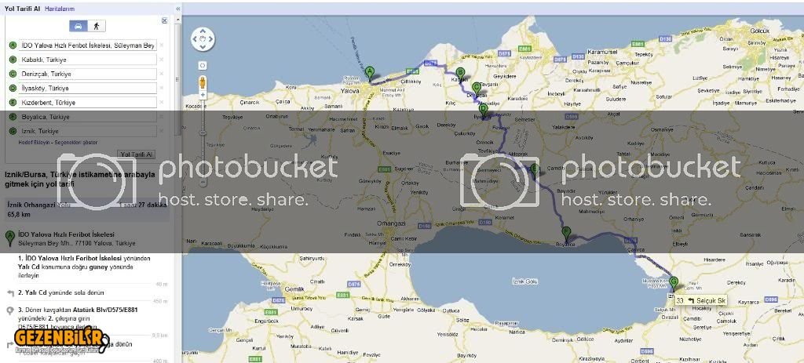Click map marker G at İznik
This screenshot has height=363, width=804.
click(x=674, y=284)
